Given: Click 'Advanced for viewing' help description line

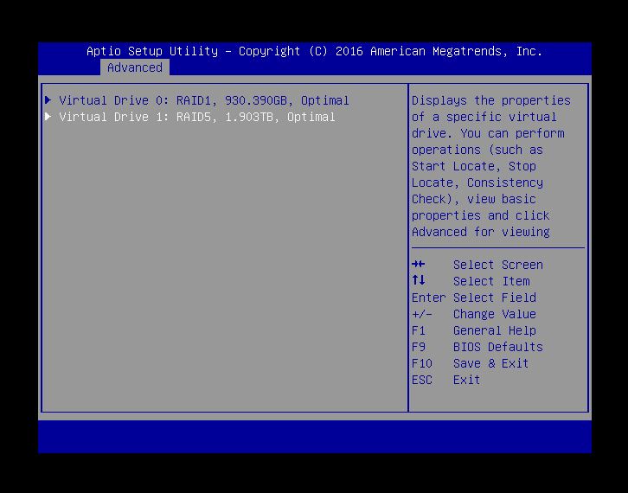Looking at the screenshot, I should pos(481,232).
